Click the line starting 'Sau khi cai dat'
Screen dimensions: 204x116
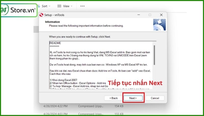pyautogui.click(x=100, y=71)
